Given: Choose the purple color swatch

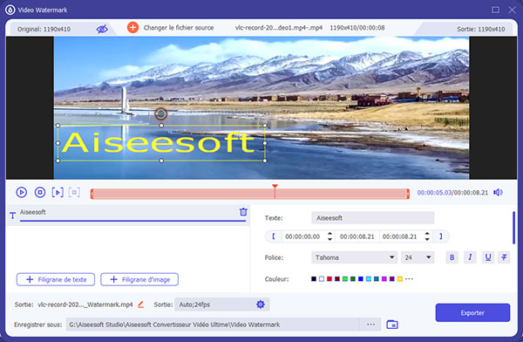Looking at the screenshot, I should (x=392, y=279).
